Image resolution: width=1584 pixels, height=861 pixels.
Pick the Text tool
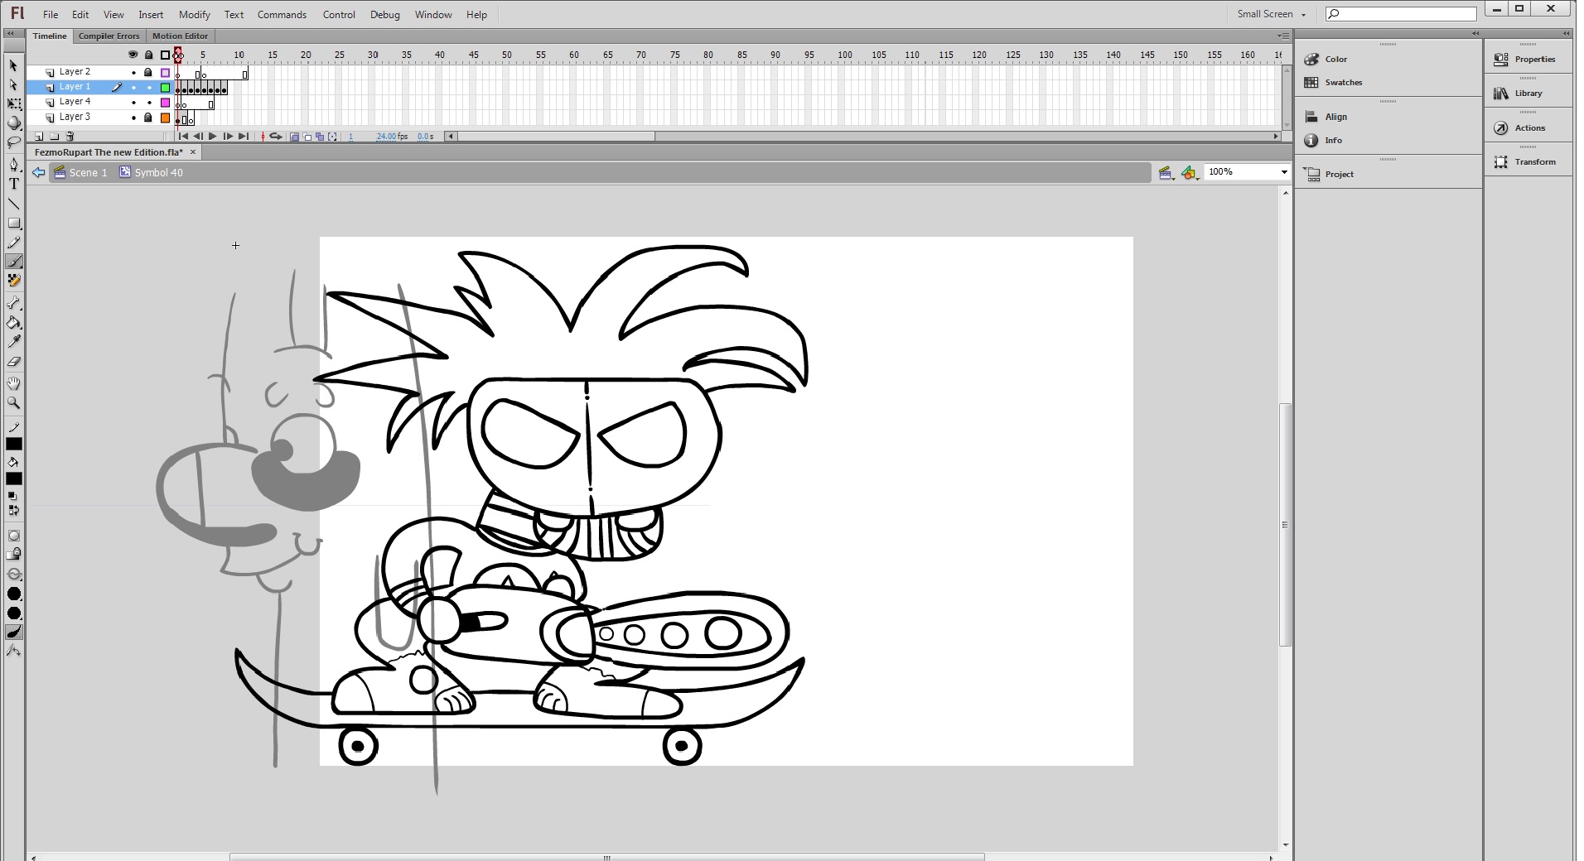coord(14,184)
